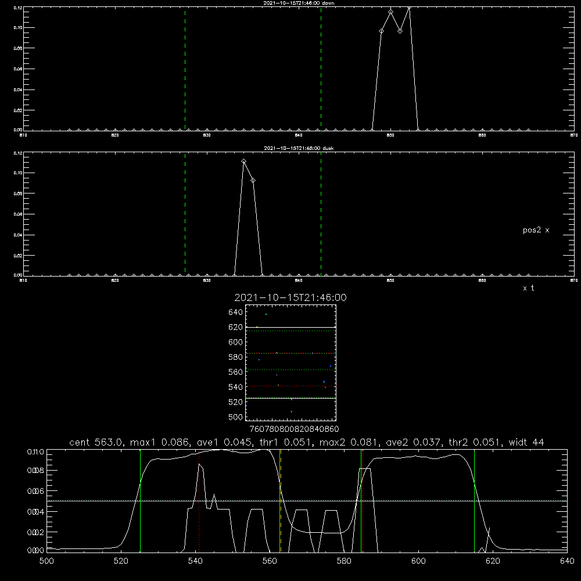Click the "2021-10-15T21:46:00 dawn" plot title

299,3
